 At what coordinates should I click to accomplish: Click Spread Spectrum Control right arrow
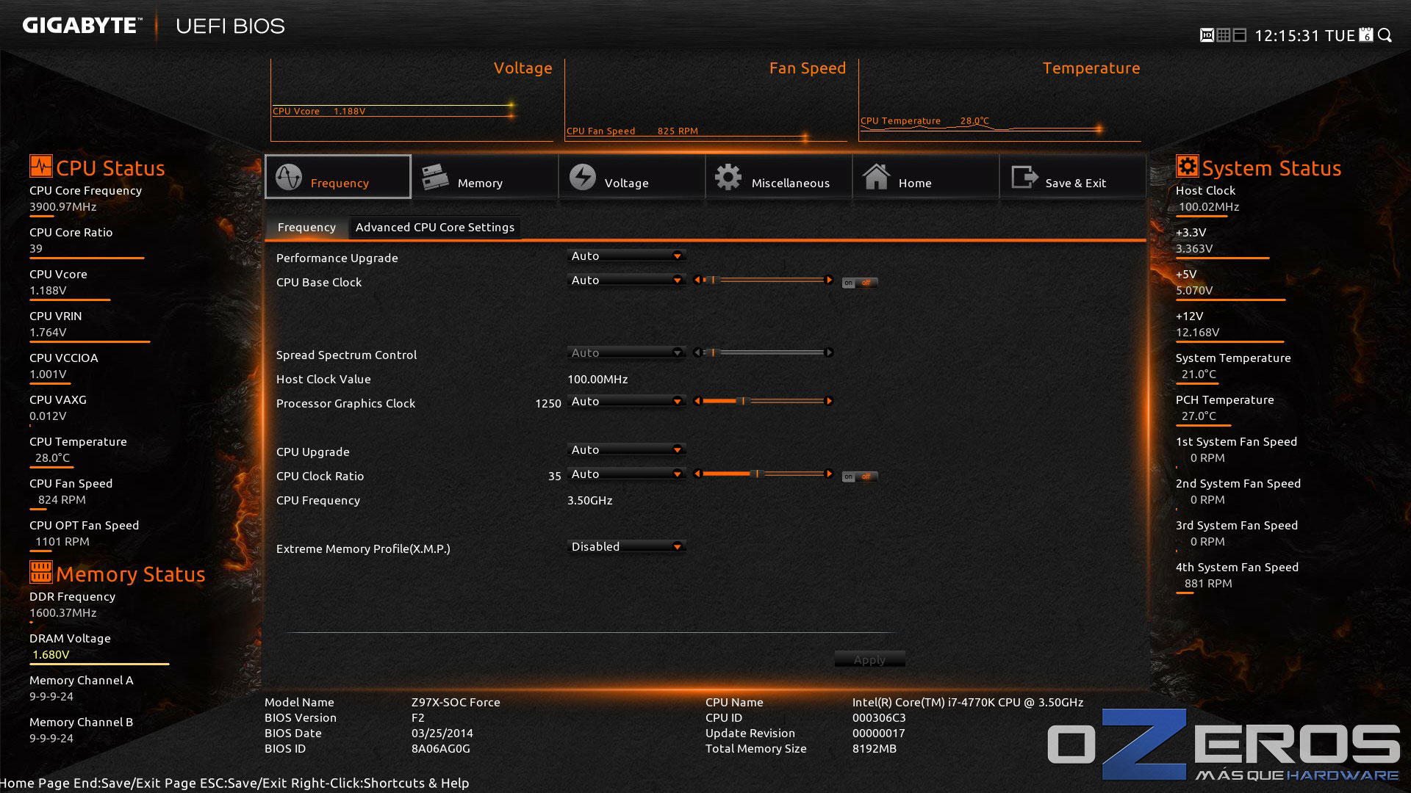[x=829, y=352]
